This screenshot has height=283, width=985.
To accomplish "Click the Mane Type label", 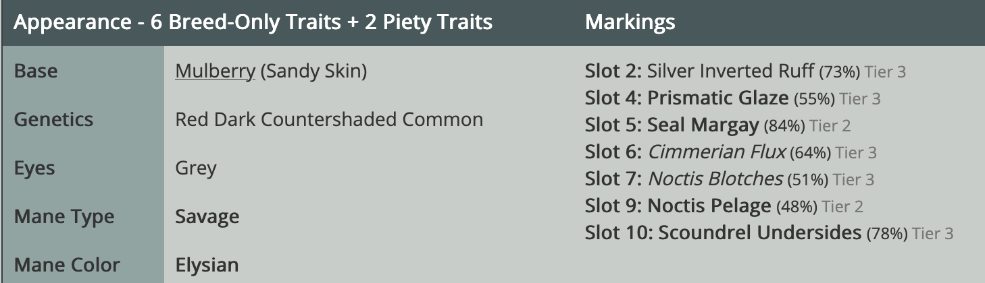I will [x=64, y=217].
